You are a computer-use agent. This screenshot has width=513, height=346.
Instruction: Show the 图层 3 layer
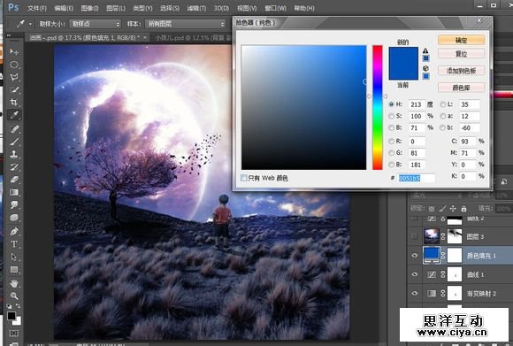coord(415,236)
